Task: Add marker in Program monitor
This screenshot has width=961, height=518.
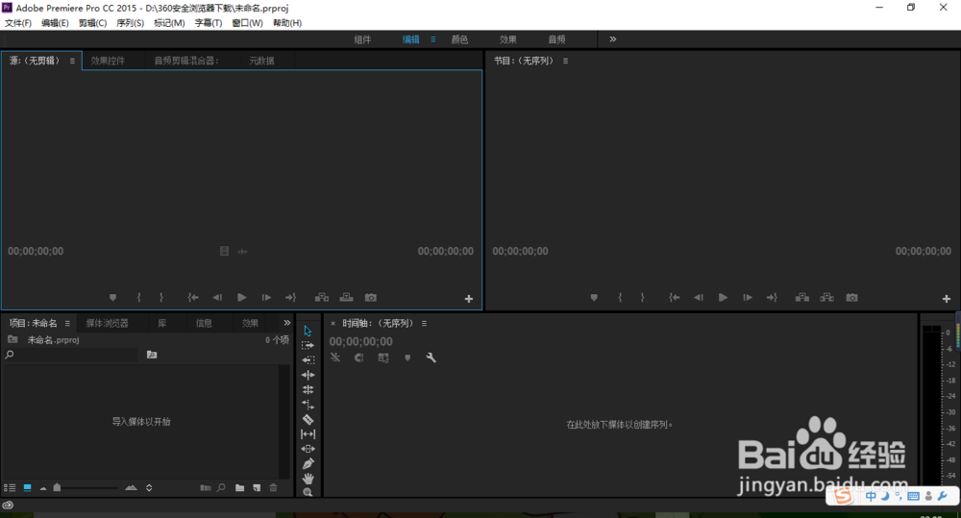Action: (594, 297)
